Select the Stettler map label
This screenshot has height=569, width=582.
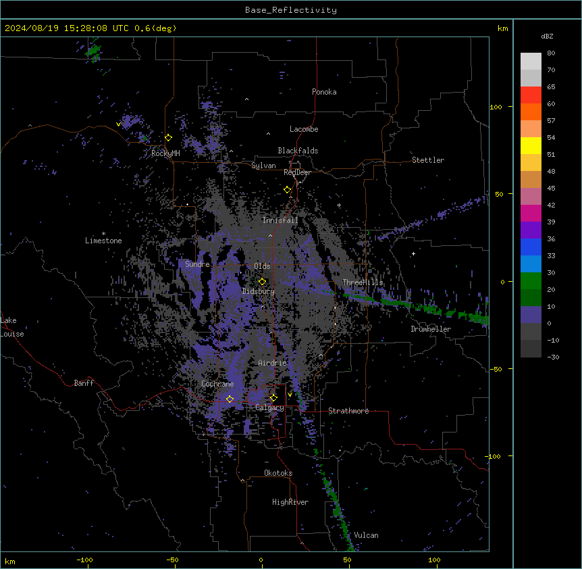pyautogui.click(x=428, y=160)
